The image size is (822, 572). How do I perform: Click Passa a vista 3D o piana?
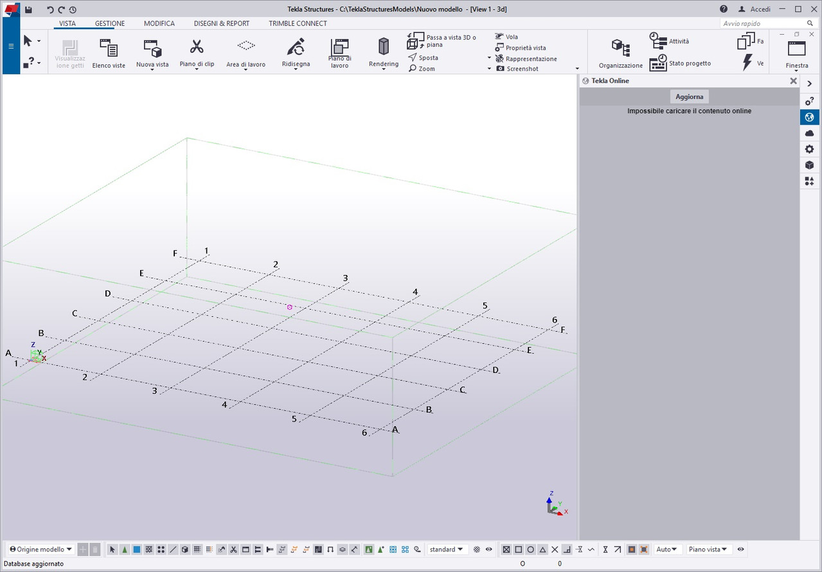click(x=443, y=41)
